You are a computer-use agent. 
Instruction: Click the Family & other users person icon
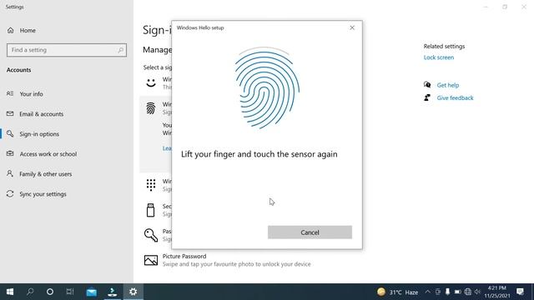pyautogui.click(x=10, y=174)
